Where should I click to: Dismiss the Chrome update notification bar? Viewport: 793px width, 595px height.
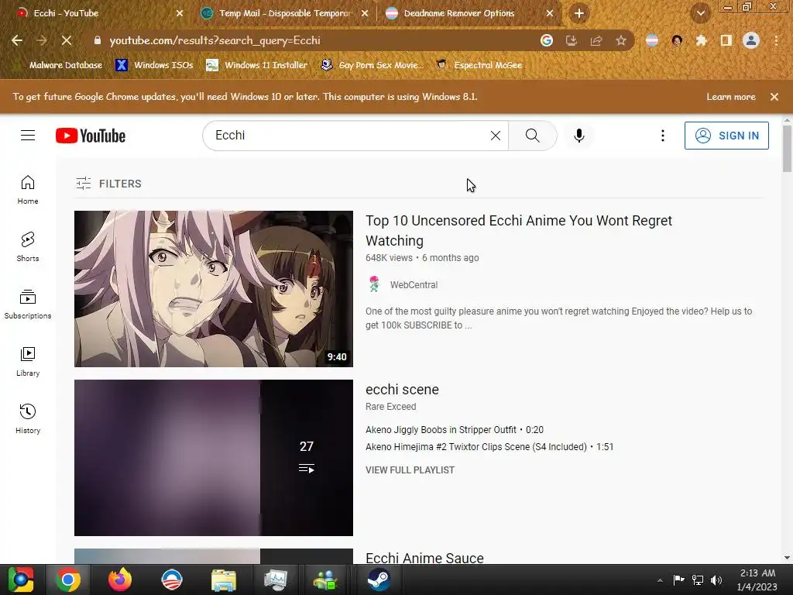click(x=774, y=97)
